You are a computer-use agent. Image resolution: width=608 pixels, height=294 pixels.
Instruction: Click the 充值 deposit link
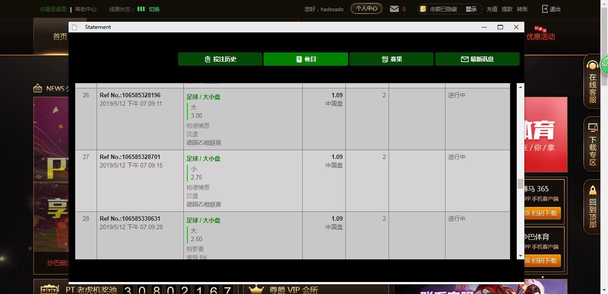[492, 9]
